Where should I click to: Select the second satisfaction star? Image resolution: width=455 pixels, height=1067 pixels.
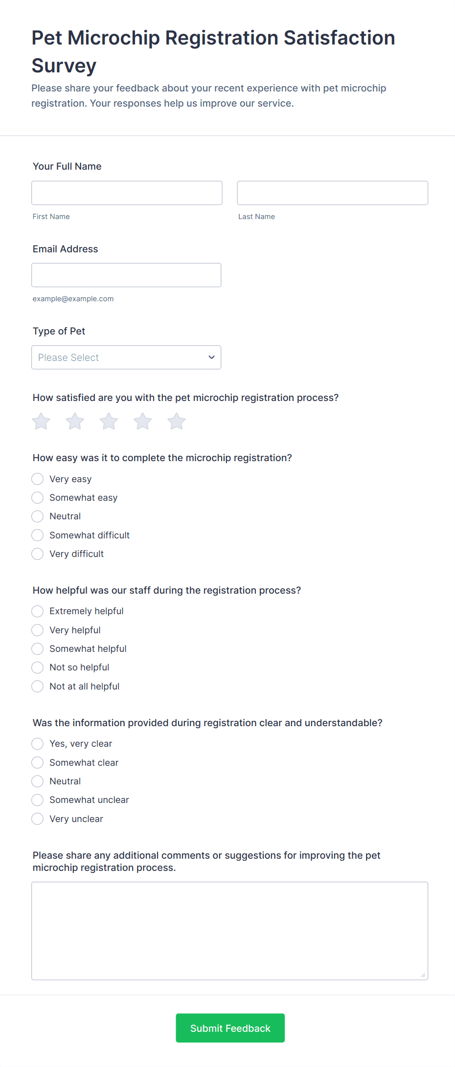point(74,421)
